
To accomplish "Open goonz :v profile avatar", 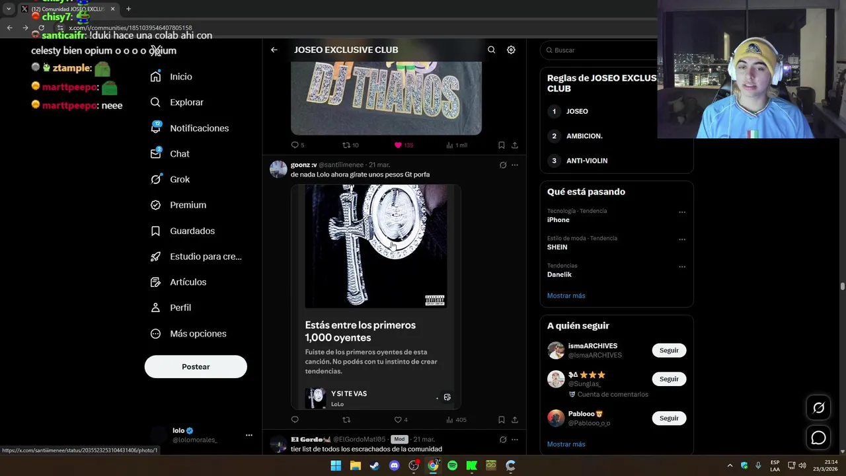I will point(278,169).
